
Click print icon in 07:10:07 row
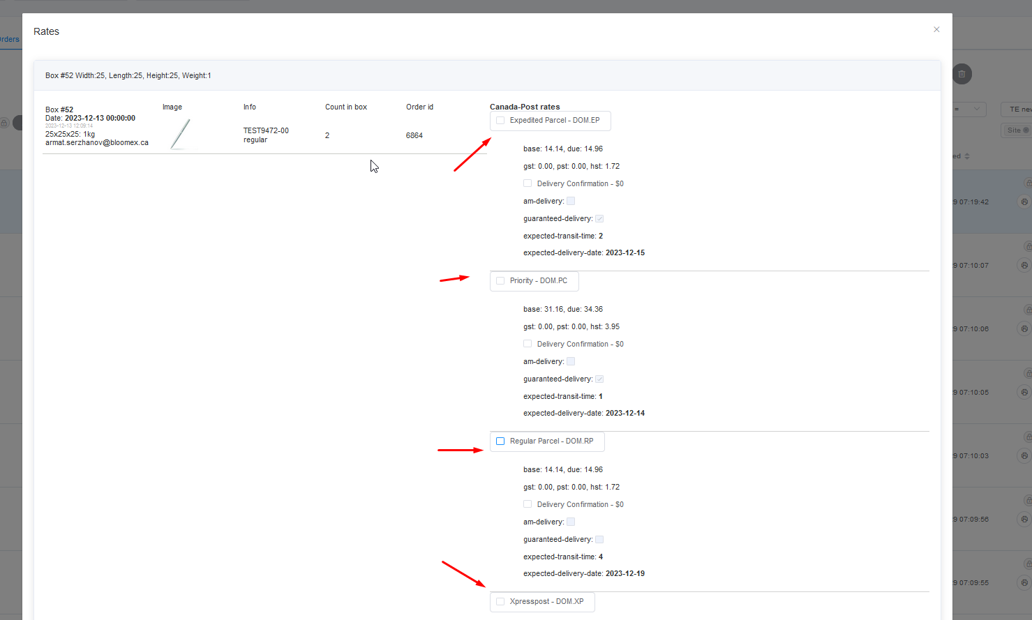1024,265
